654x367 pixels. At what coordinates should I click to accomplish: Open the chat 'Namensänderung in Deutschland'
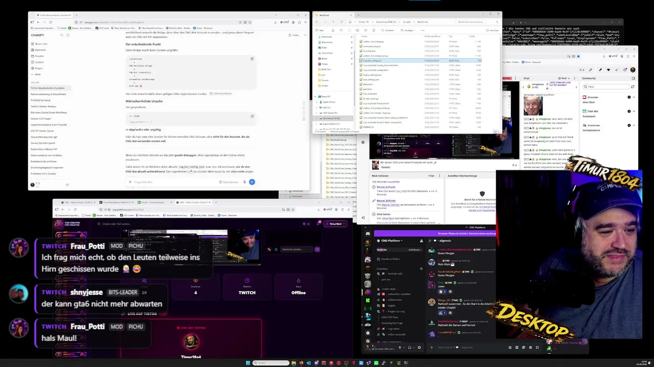click(x=49, y=94)
